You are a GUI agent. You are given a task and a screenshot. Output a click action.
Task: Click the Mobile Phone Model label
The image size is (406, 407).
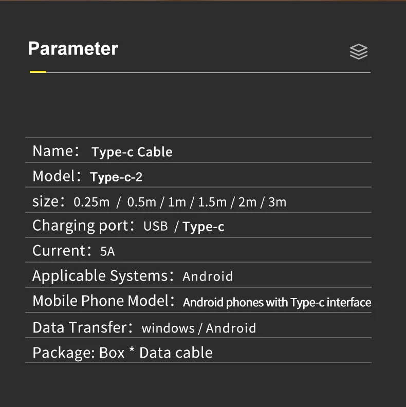[101, 301]
